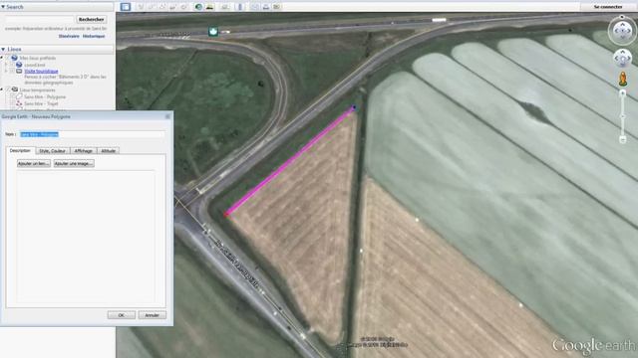
Task: Select the Record a Tour toolbar icon
Action: (183, 7)
